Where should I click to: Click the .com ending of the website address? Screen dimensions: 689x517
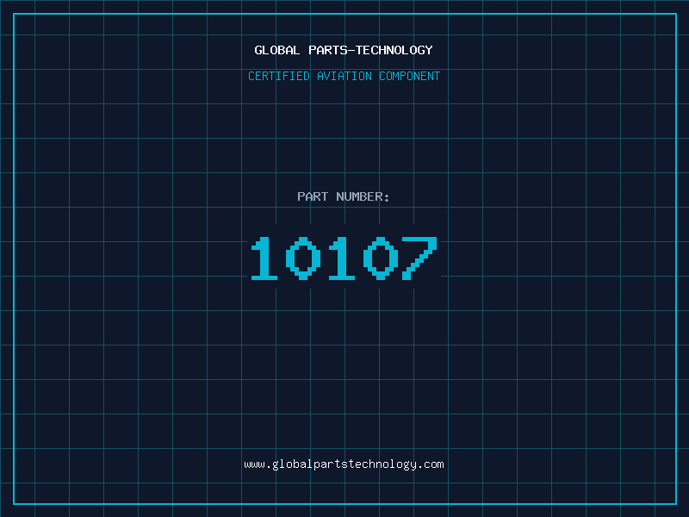pos(431,464)
